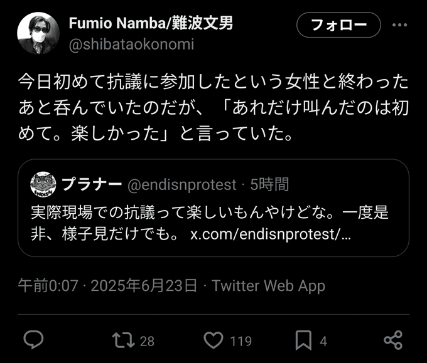Open Fumio Namba's profile avatar
Screen dimensions: 427x363
pyautogui.click(x=38, y=33)
